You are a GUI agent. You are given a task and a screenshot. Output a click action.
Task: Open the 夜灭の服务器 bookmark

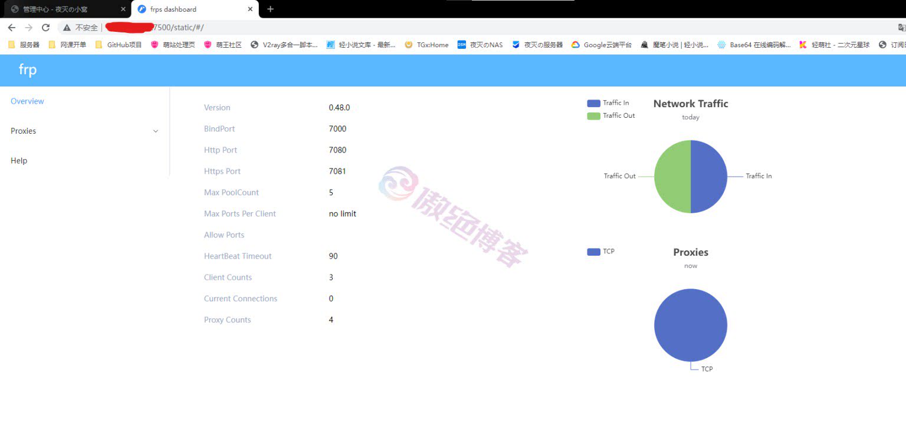click(537, 45)
